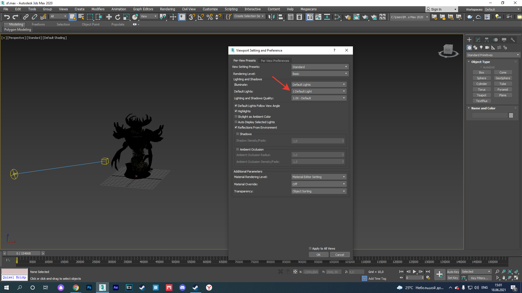
Task: Enable Ambient Occlusion checkbox
Action: pyautogui.click(x=237, y=149)
